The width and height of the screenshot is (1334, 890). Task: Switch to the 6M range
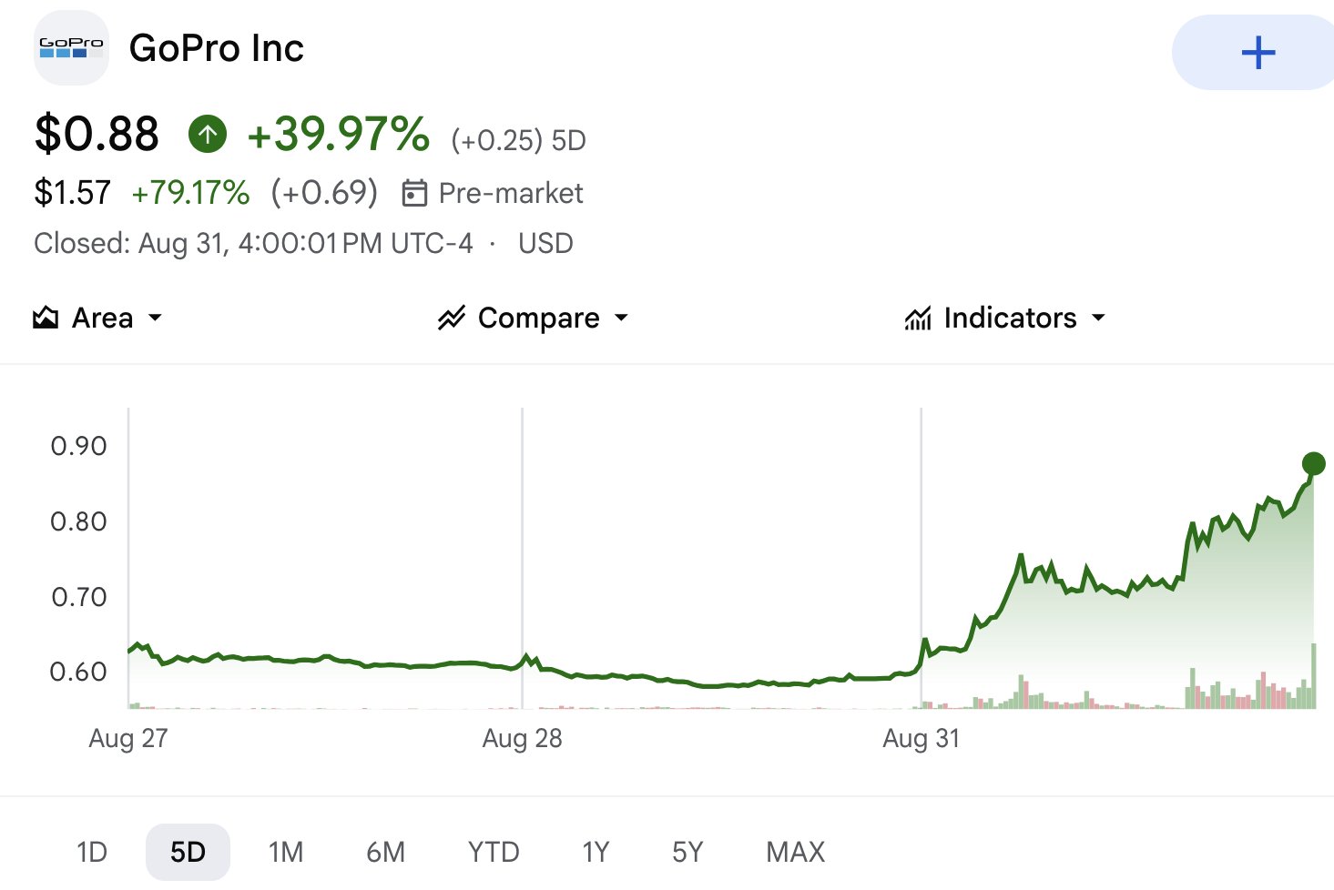(385, 852)
